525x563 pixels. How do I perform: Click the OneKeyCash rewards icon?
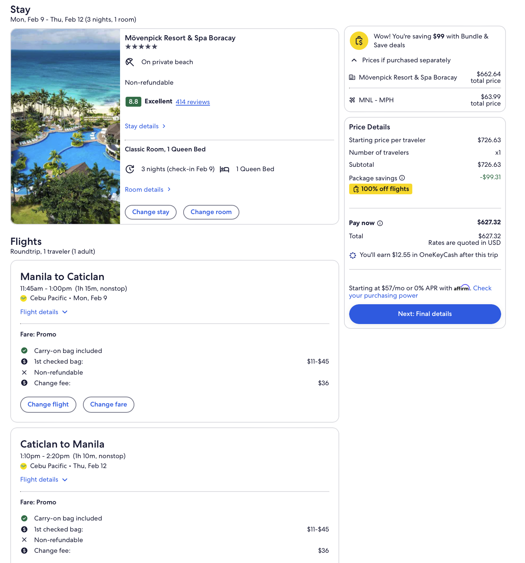[353, 255]
